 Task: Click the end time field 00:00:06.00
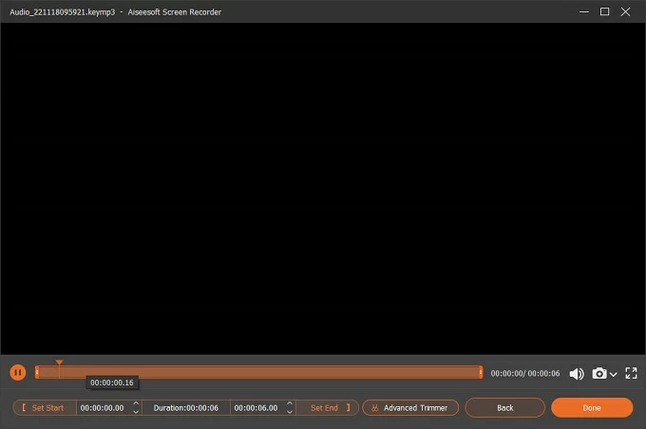coord(257,408)
